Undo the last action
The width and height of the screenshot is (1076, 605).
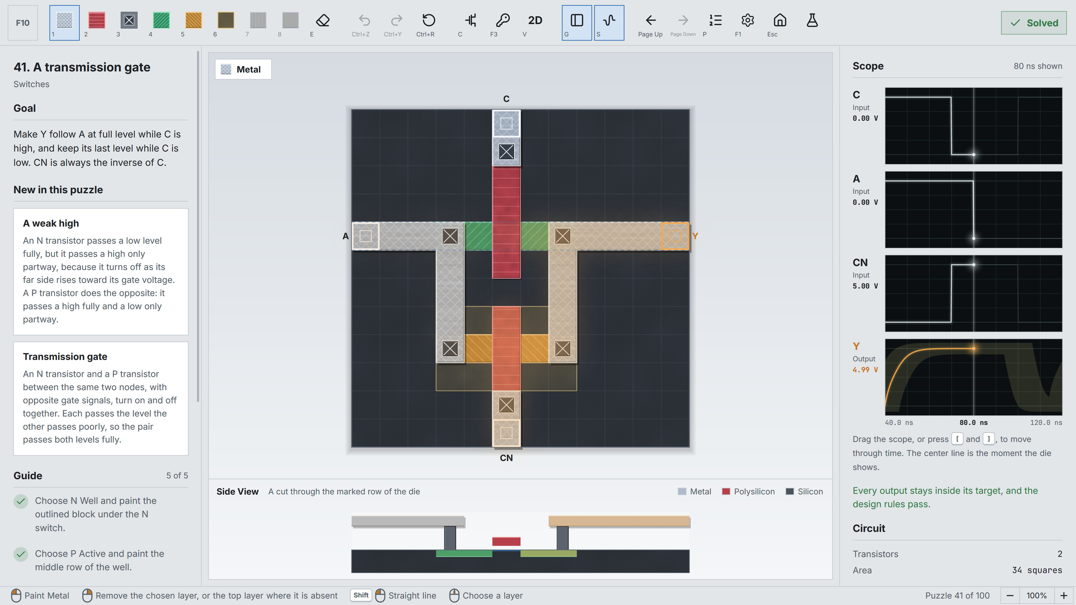point(364,22)
